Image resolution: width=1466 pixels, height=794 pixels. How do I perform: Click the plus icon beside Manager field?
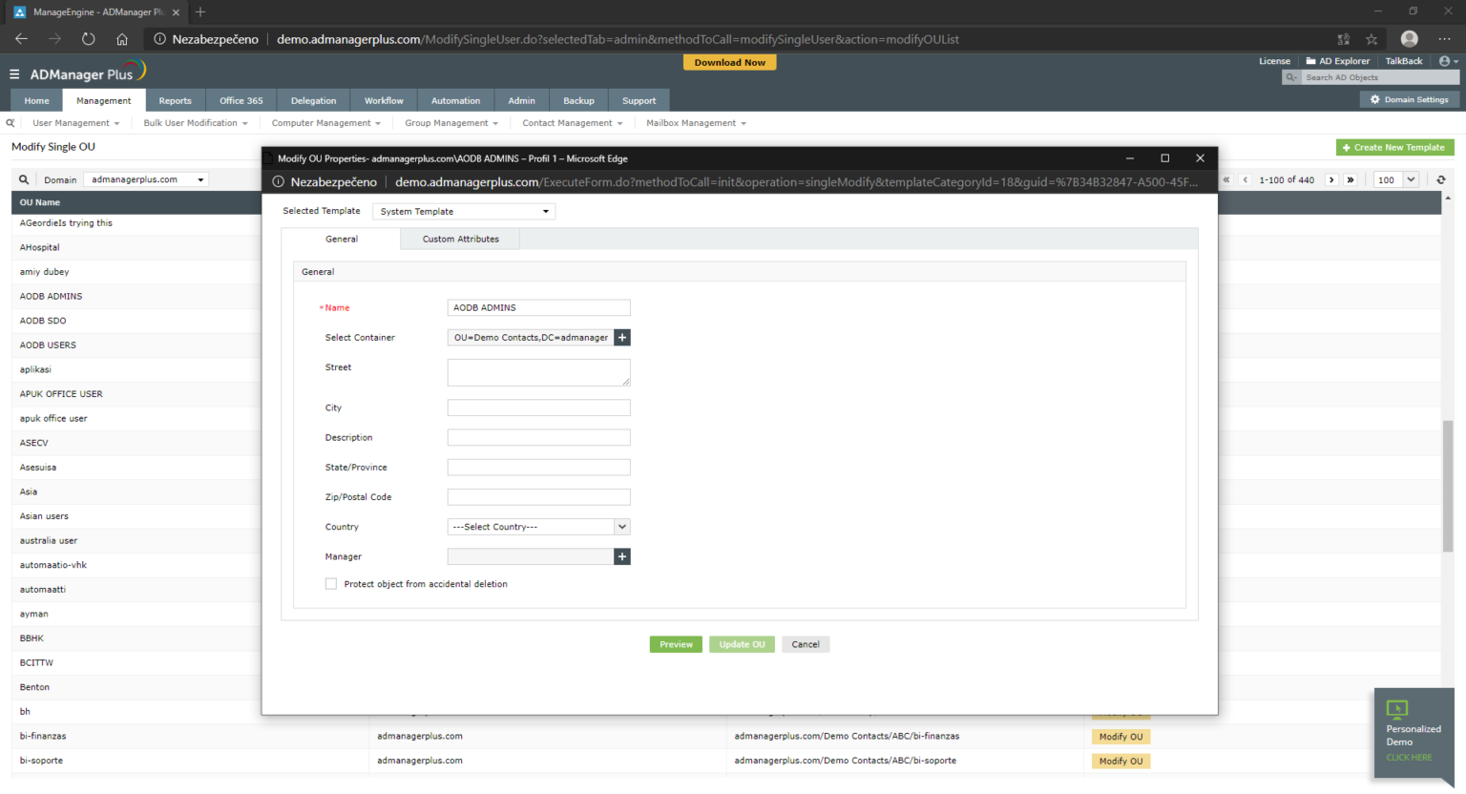click(622, 557)
